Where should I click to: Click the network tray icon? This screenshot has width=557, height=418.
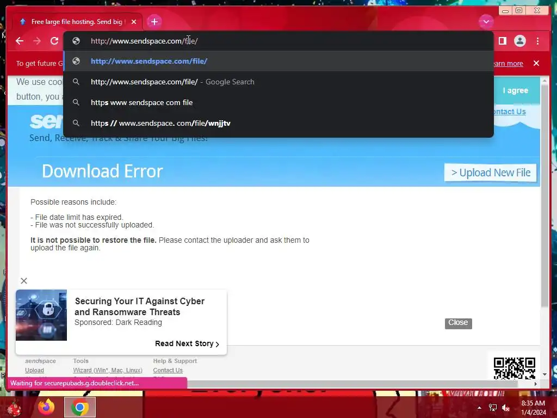[493, 408]
